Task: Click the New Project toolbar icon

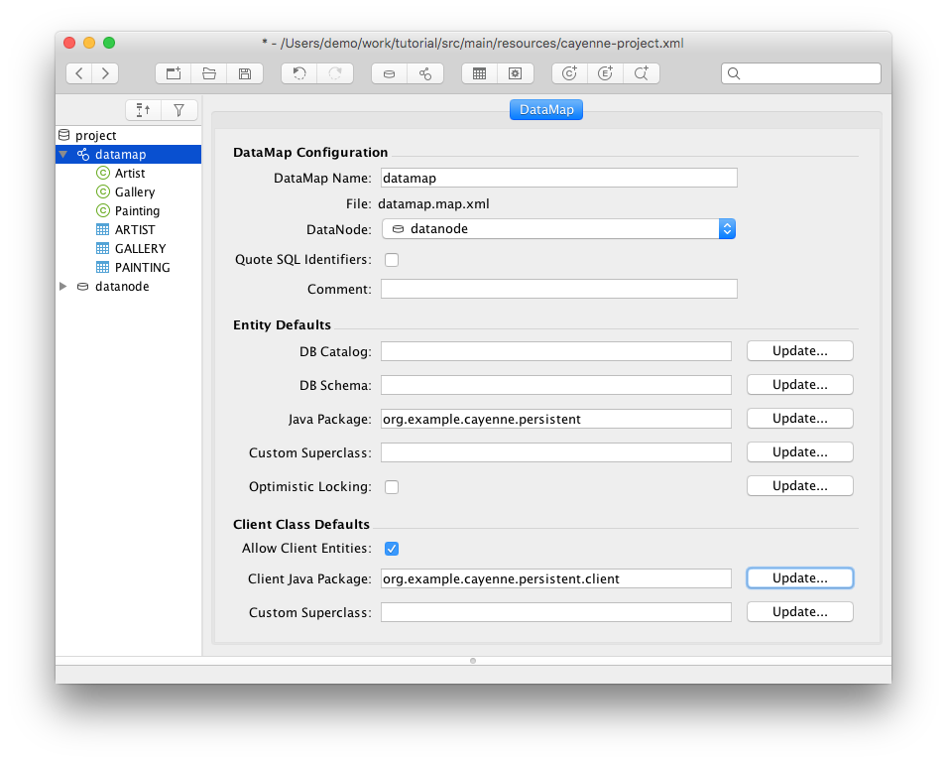Action: 174,73
